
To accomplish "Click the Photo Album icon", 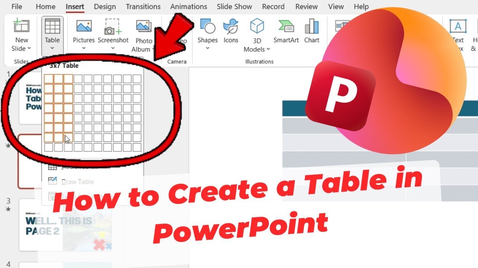I will click(144, 26).
